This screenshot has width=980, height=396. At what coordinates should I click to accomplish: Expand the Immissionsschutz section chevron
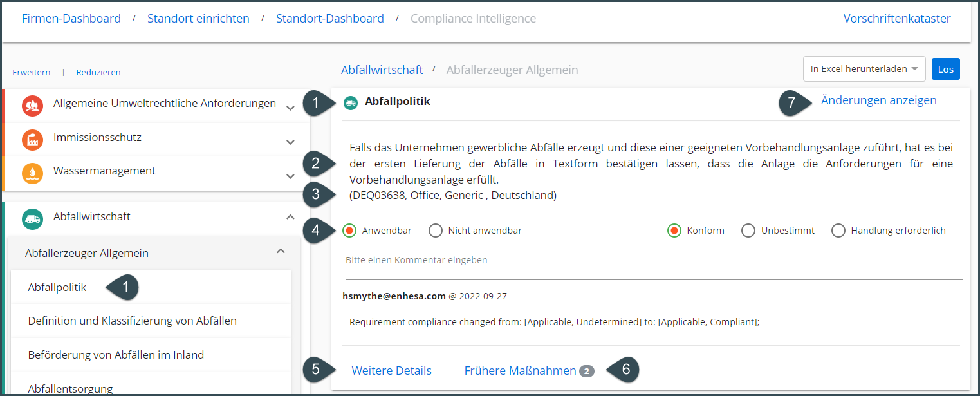point(290,142)
